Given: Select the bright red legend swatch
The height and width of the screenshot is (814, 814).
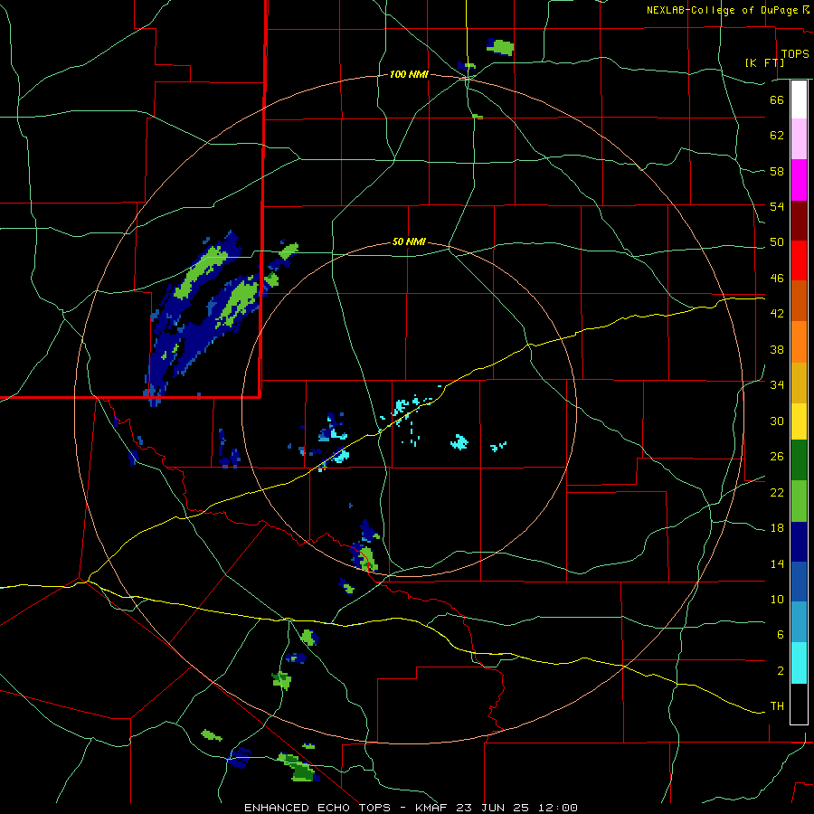Looking at the screenshot, I should [x=799, y=260].
